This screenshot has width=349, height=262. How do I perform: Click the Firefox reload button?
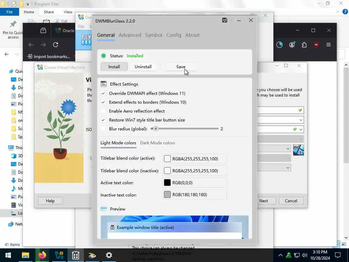pyautogui.click(x=56, y=45)
